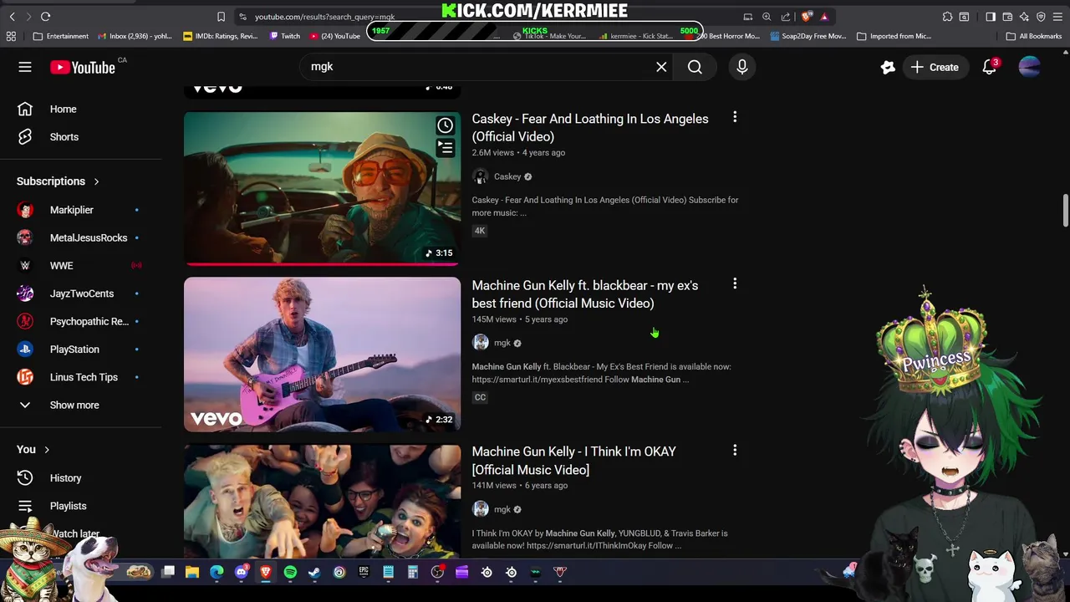Open the IMDb bookmark
Screen dimensions: 1070x602
220,36
